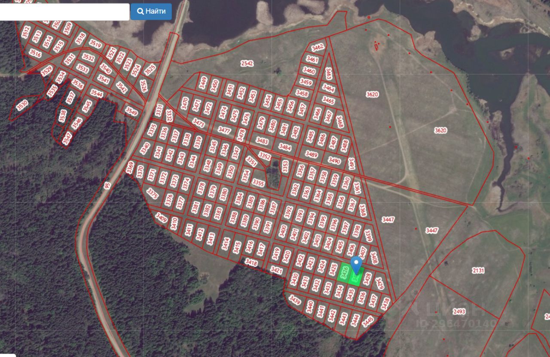Choose plot 3439 at the southern edge

295,300
